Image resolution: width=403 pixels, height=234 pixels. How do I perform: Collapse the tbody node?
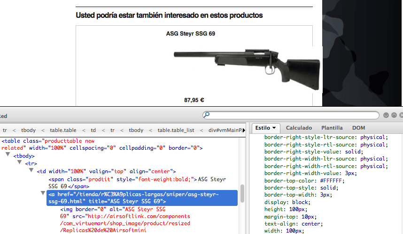coord(8,154)
